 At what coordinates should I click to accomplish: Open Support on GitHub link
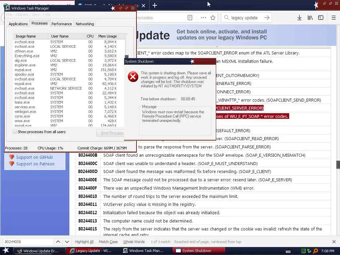pyautogui.click(x=34, y=157)
